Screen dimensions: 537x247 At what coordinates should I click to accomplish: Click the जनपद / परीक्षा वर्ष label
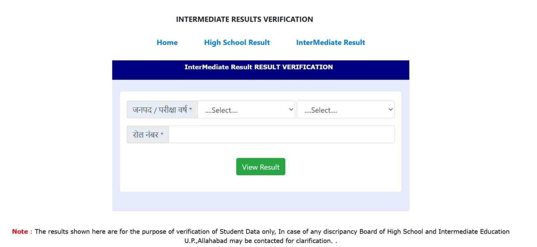(x=162, y=110)
